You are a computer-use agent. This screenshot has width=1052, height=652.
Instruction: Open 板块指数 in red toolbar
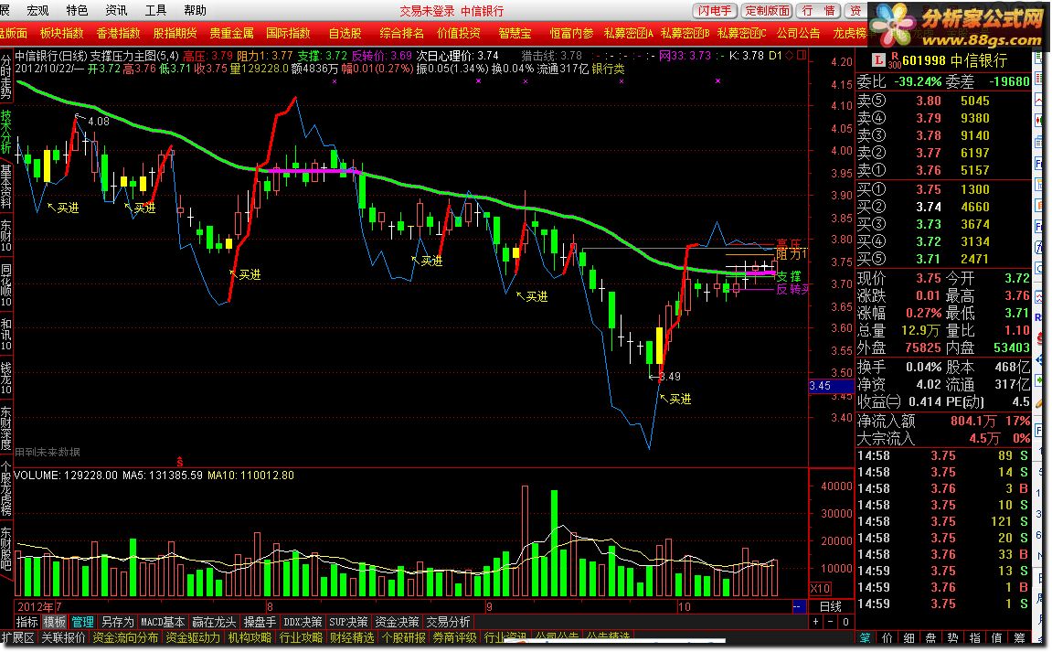pyautogui.click(x=62, y=33)
